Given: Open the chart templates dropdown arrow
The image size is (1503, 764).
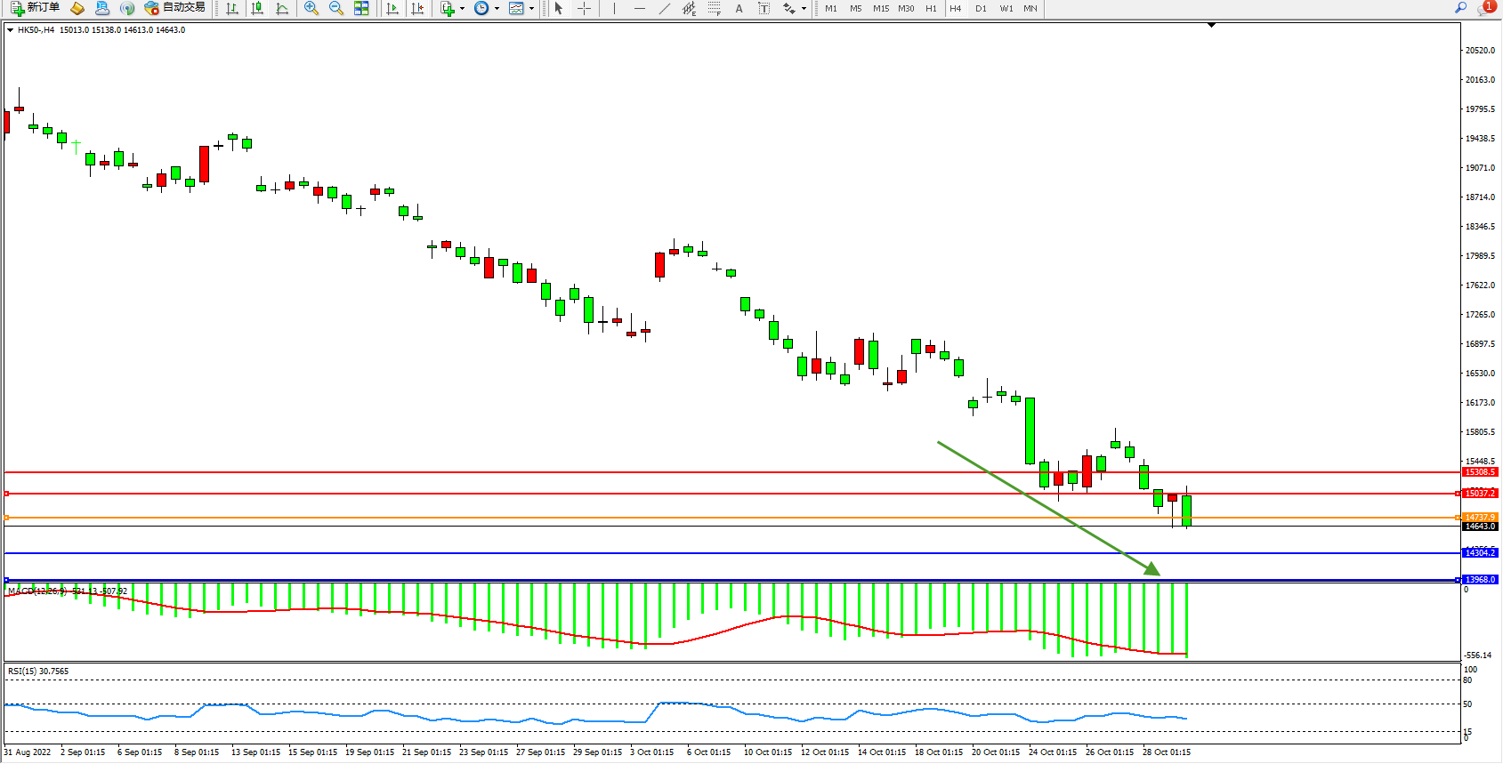Looking at the screenshot, I should [531, 9].
